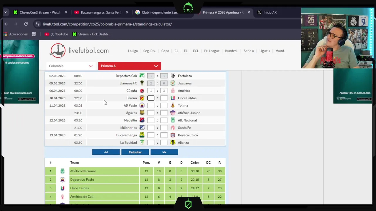Click the Millonarios team crest

click(142, 128)
